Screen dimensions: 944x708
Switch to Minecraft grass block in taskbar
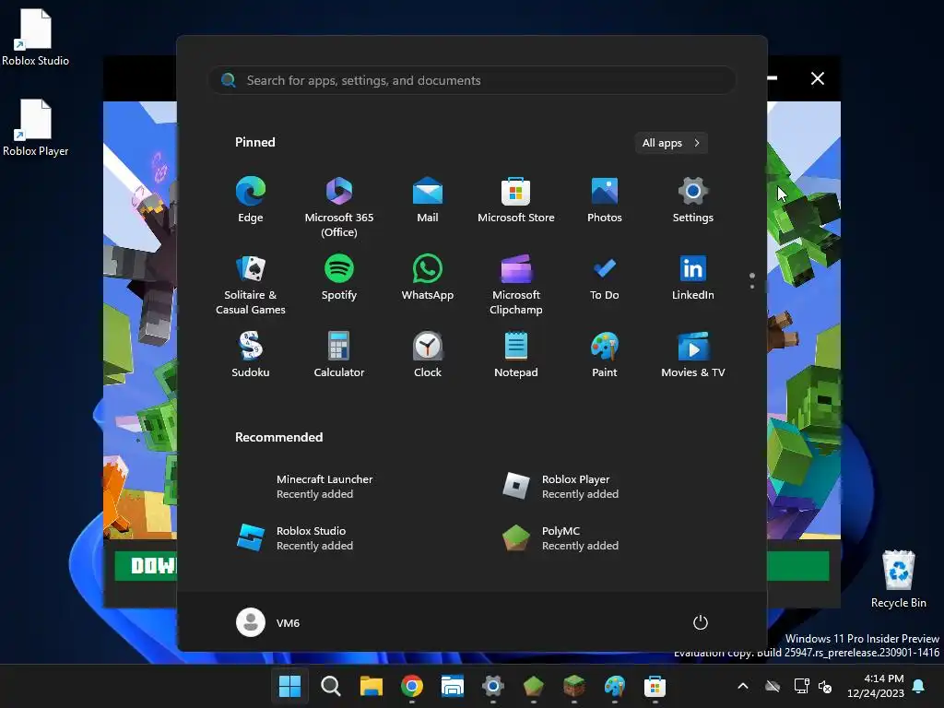click(573, 686)
